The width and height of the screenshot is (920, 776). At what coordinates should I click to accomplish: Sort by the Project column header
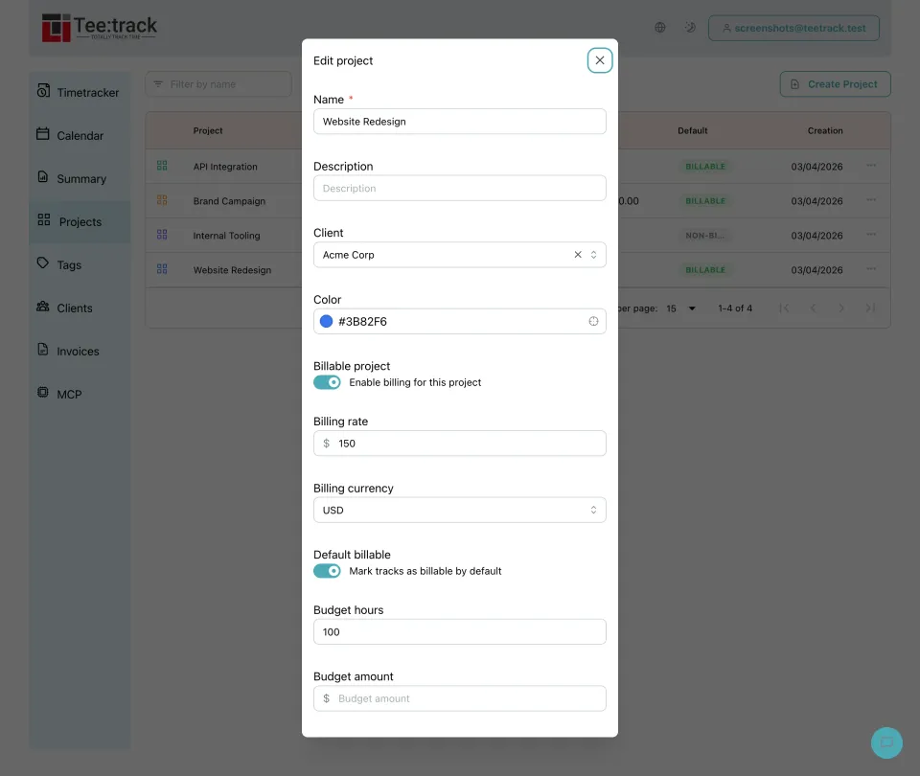click(x=208, y=131)
